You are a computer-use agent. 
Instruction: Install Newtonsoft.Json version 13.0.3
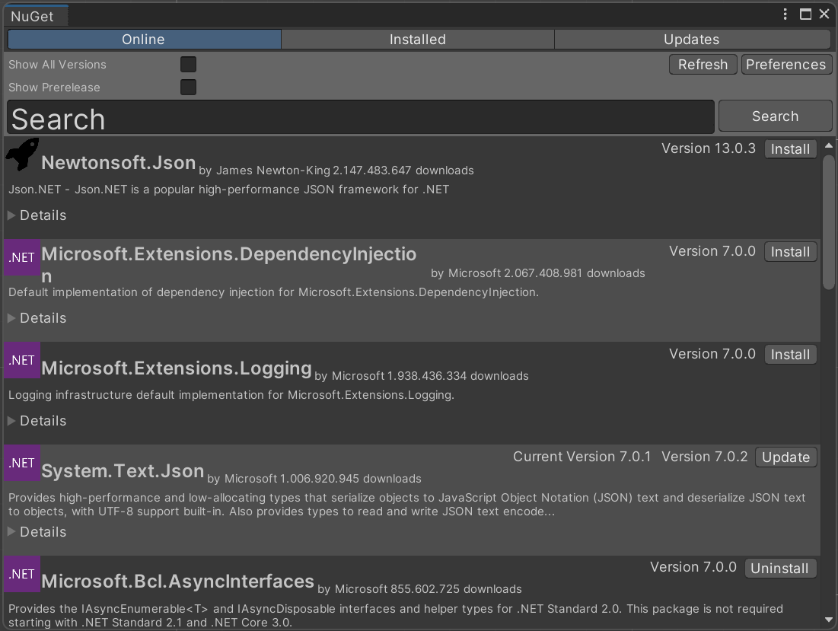coord(790,149)
